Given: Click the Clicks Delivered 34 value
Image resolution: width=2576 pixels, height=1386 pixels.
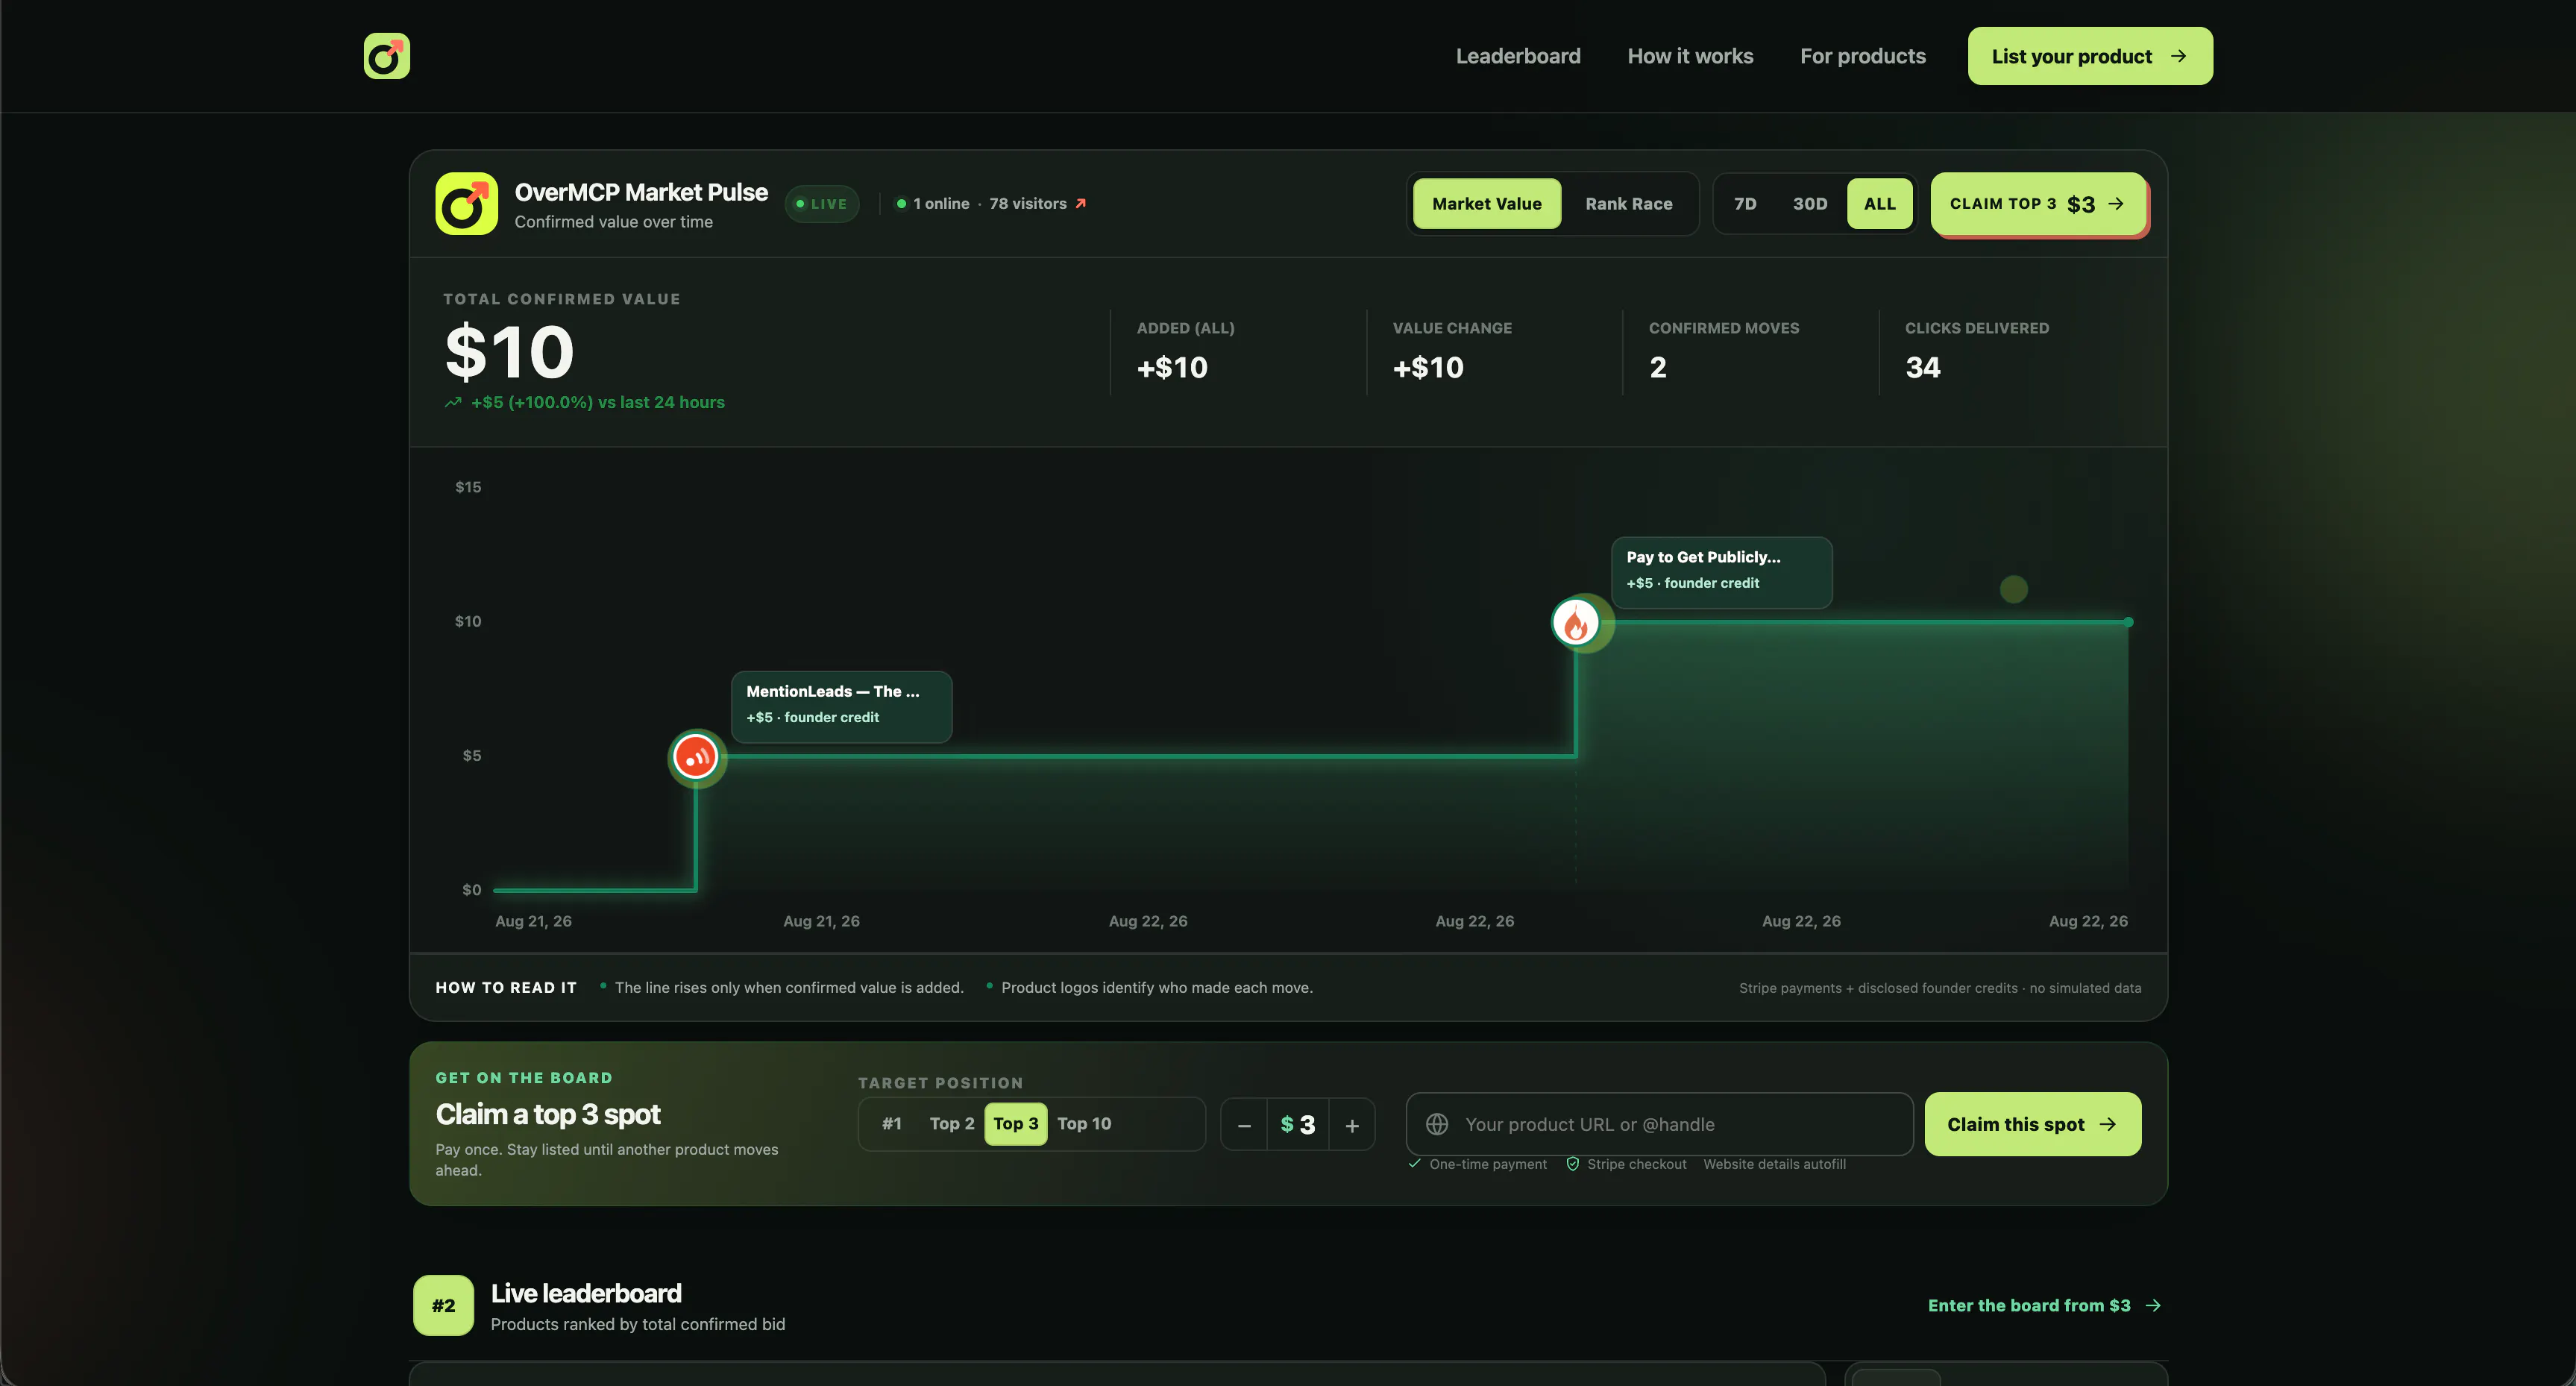Looking at the screenshot, I should pos(1922,367).
